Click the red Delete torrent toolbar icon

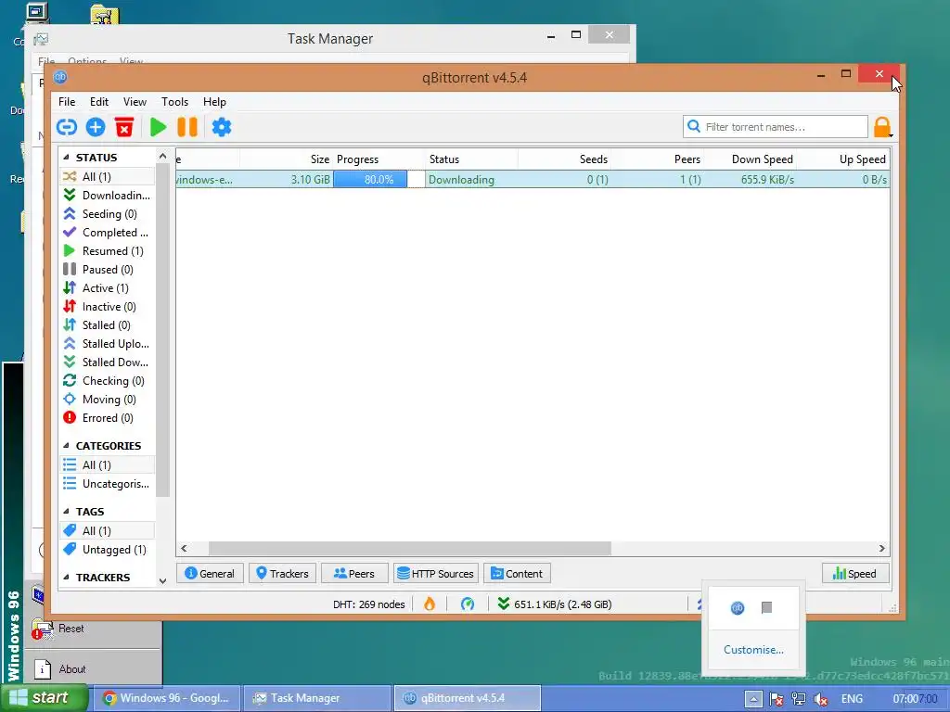pyautogui.click(x=124, y=127)
